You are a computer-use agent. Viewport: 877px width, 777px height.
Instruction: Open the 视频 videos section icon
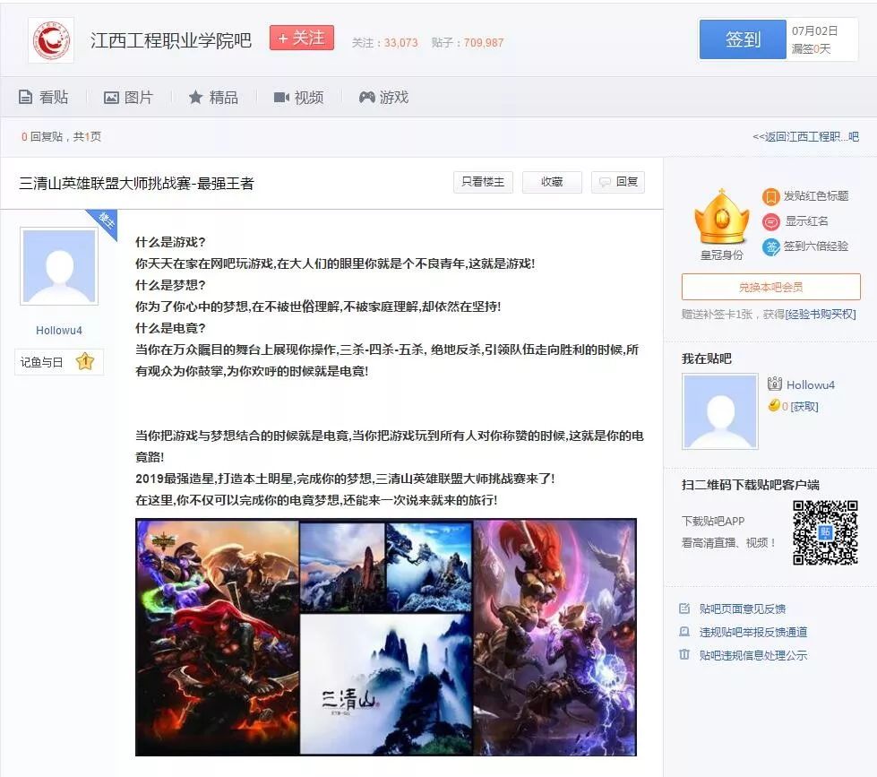point(279,97)
